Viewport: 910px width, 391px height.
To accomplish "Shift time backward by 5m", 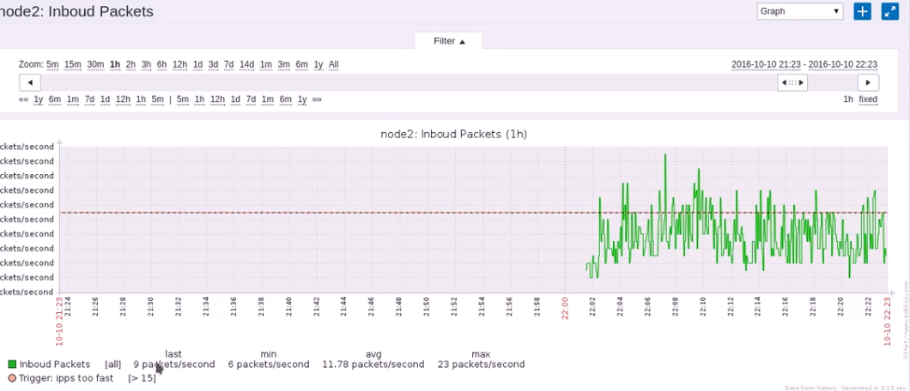I will click(158, 99).
